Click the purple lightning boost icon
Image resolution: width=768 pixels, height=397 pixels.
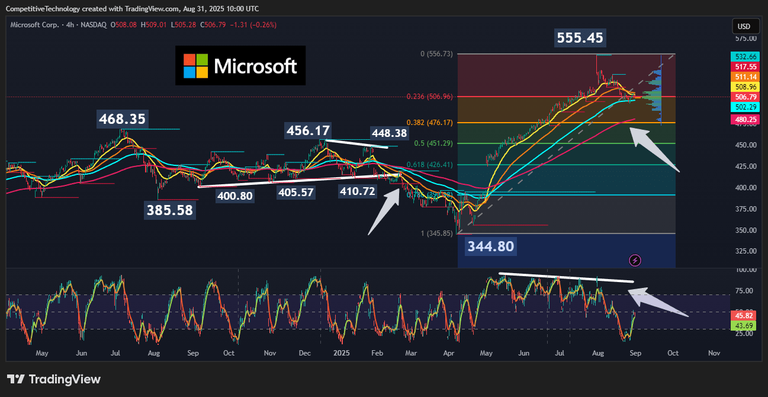click(635, 260)
